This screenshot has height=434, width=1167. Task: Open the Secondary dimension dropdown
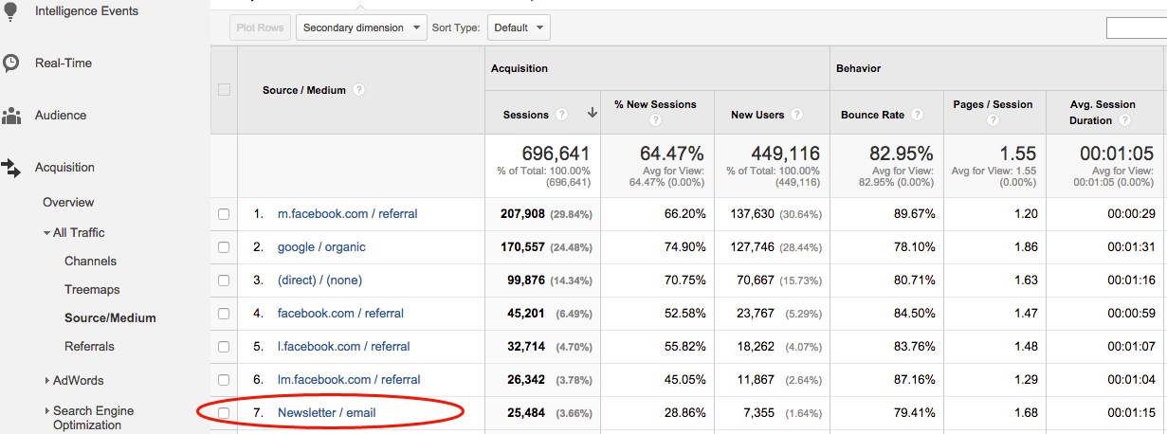click(x=362, y=27)
